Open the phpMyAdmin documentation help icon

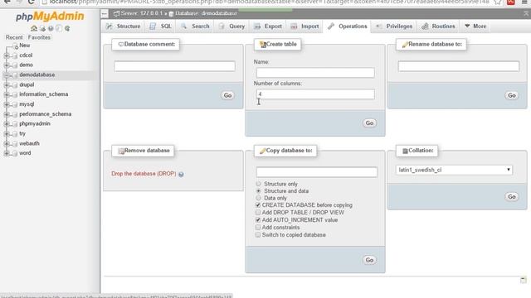click(51, 28)
